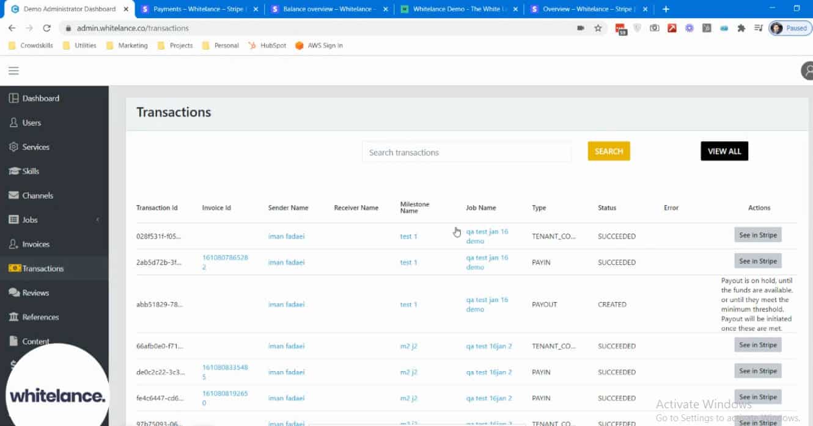Image resolution: width=813 pixels, height=426 pixels.
Task: Click the References bank icon
Action: pyautogui.click(x=13, y=317)
